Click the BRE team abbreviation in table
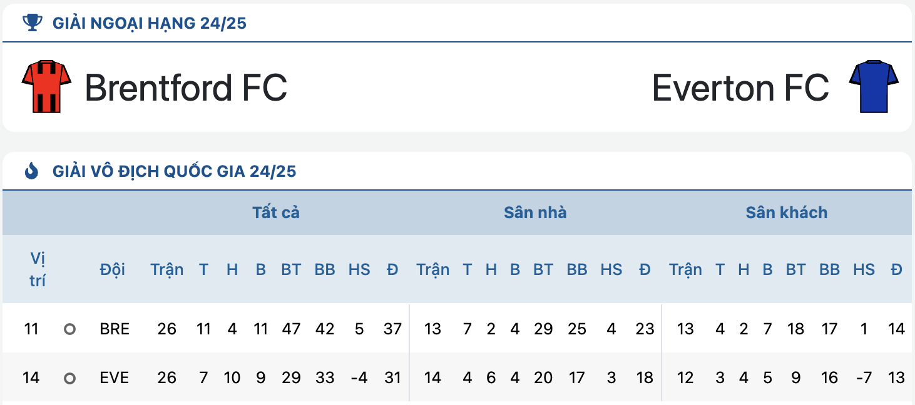915x405 pixels. [x=115, y=329]
